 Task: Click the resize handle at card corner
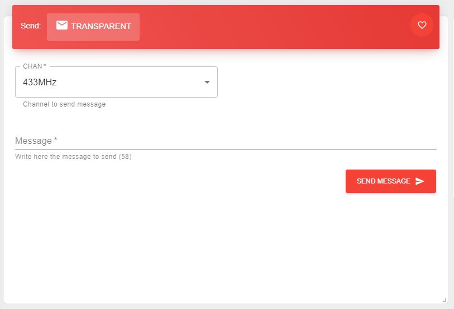[x=445, y=300]
